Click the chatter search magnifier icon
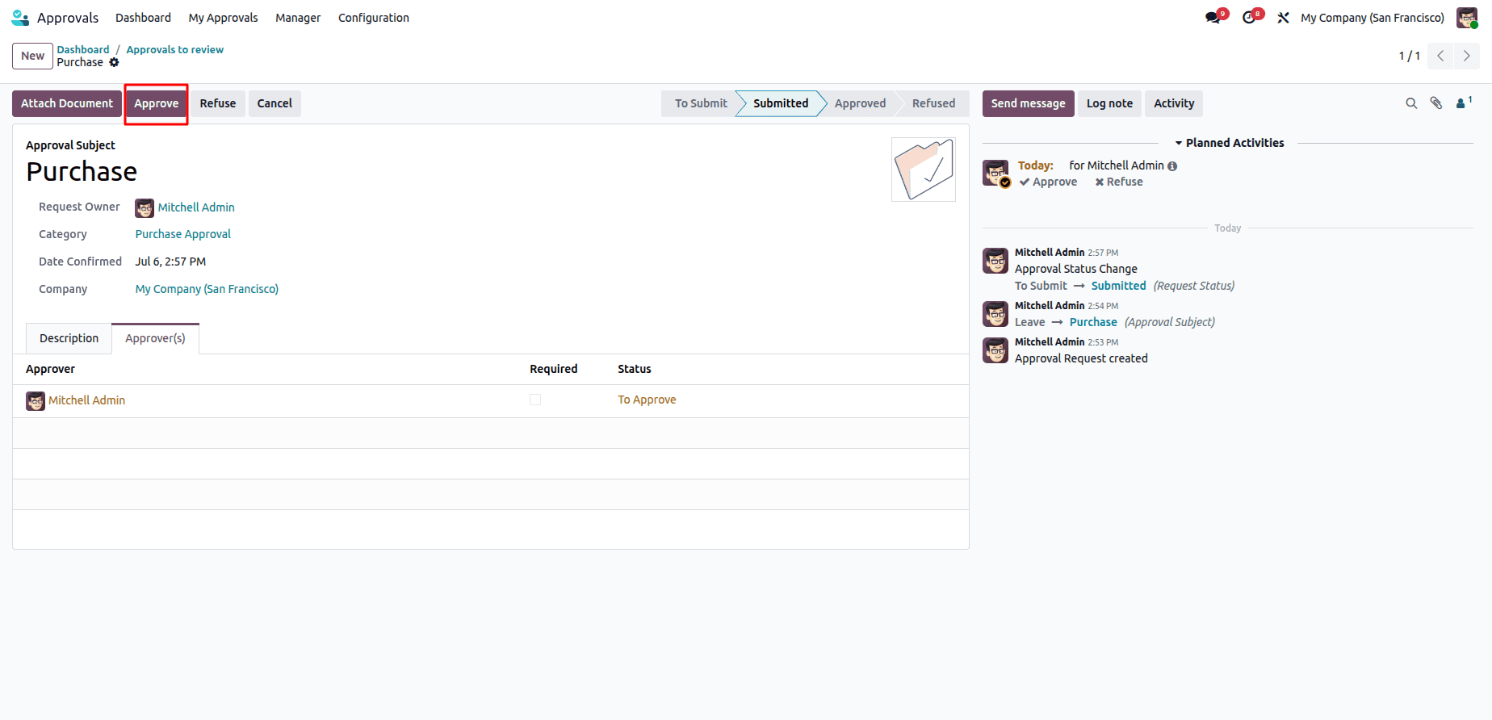 [x=1411, y=103]
